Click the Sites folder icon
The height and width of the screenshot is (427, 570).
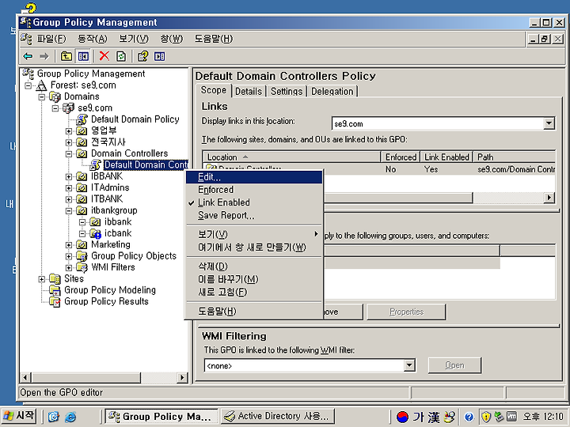(x=55, y=279)
